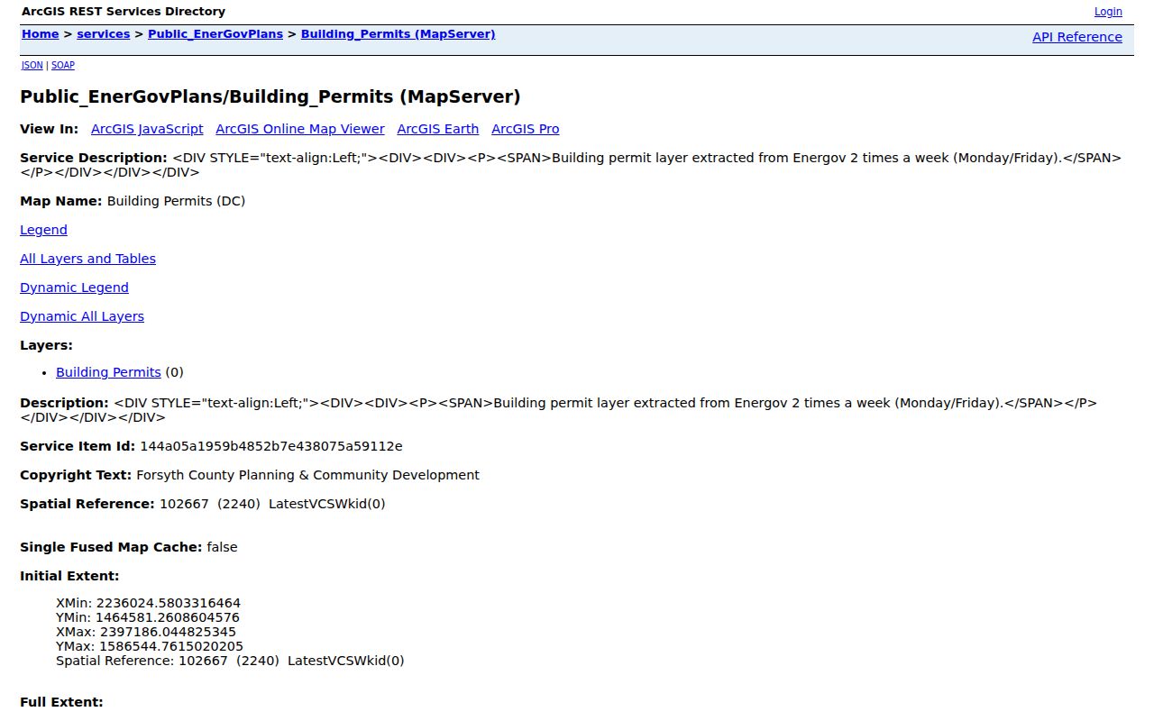The height and width of the screenshot is (721, 1154).
Task: Open the service in ArcGIS Pro
Action: (x=526, y=129)
